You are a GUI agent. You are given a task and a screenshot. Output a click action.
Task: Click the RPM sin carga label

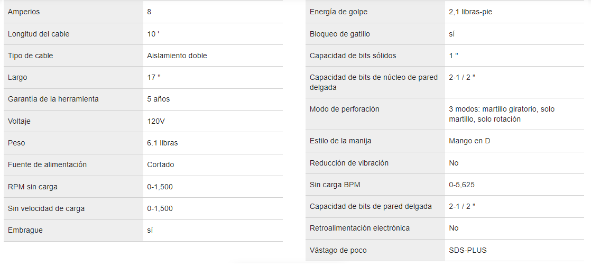coord(33,187)
